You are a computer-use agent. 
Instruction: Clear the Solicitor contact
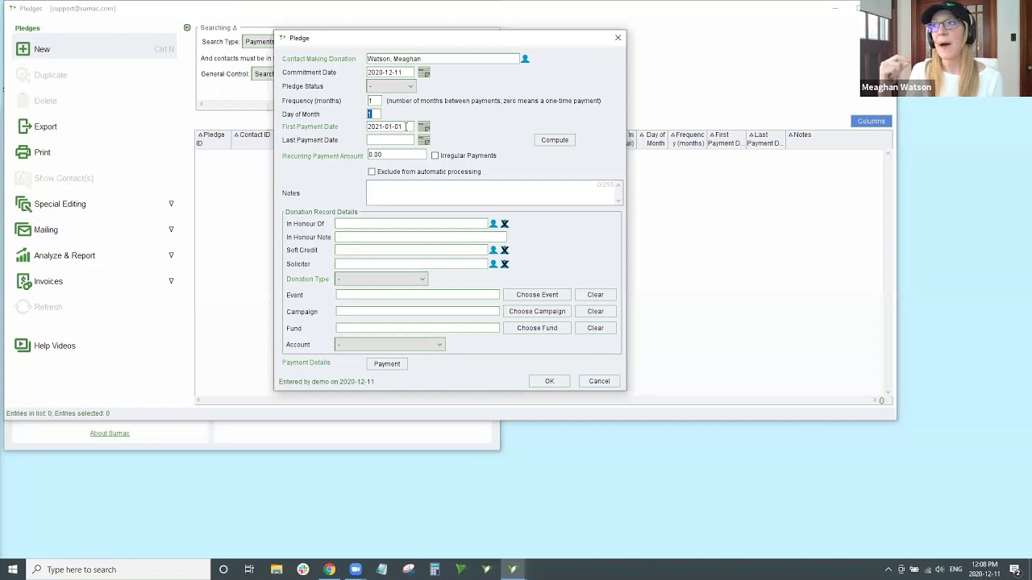point(505,263)
